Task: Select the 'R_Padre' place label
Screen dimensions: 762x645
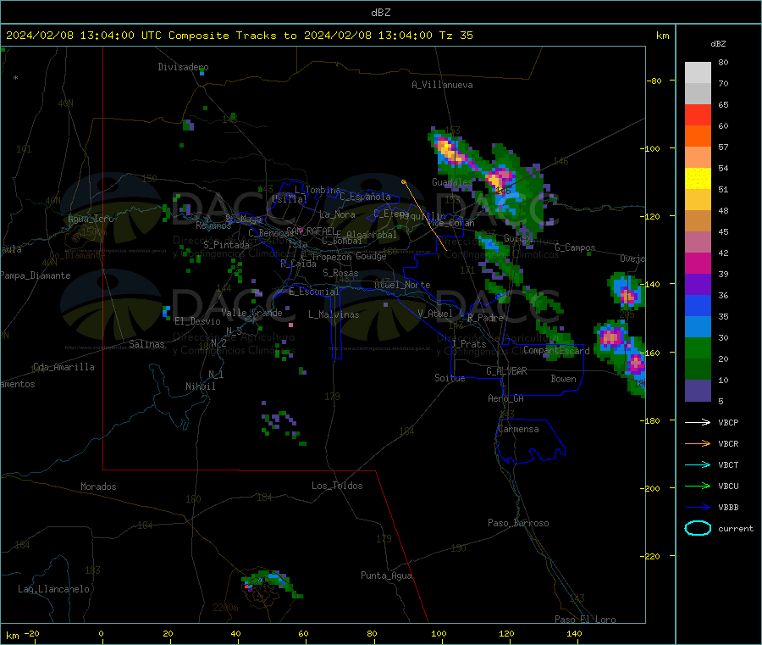Action: (x=485, y=318)
